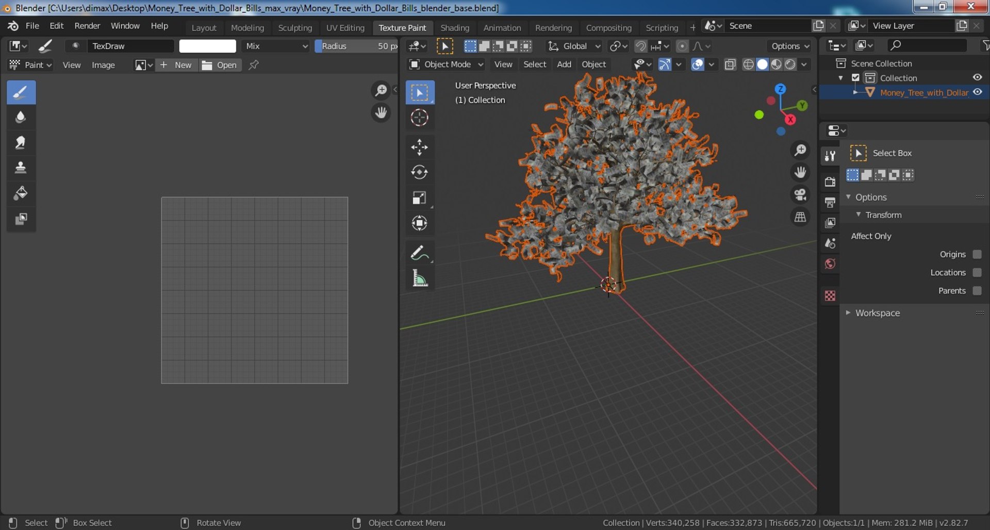Enable the Origins checkbox

(977, 254)
